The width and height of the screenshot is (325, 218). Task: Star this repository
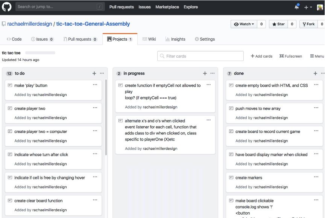point(278,24)
